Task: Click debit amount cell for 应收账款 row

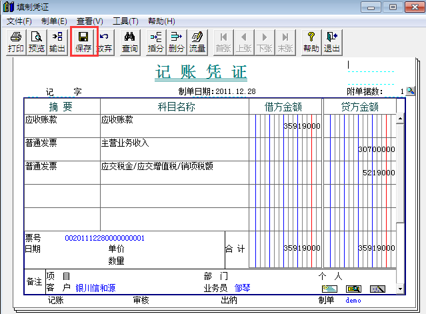Action: 285,126
